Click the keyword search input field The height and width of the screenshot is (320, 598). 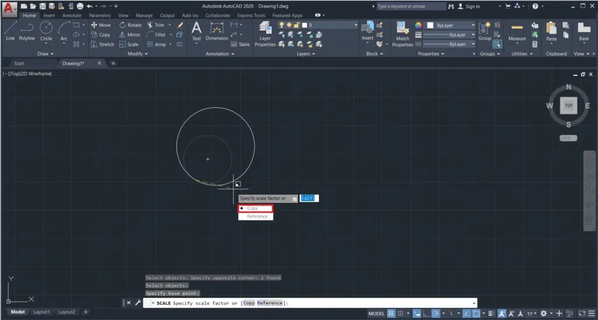[x=410, y=6]
